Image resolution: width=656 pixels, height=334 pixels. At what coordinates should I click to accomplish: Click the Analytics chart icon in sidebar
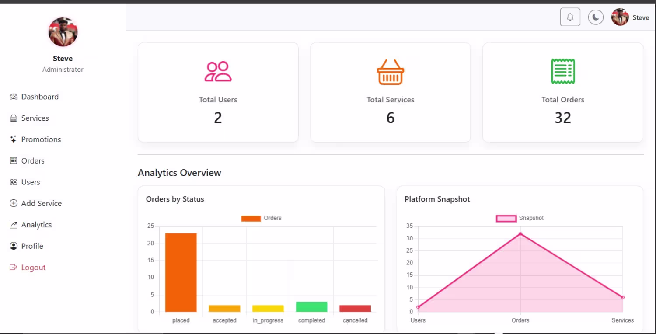click(x=14, y=225)
